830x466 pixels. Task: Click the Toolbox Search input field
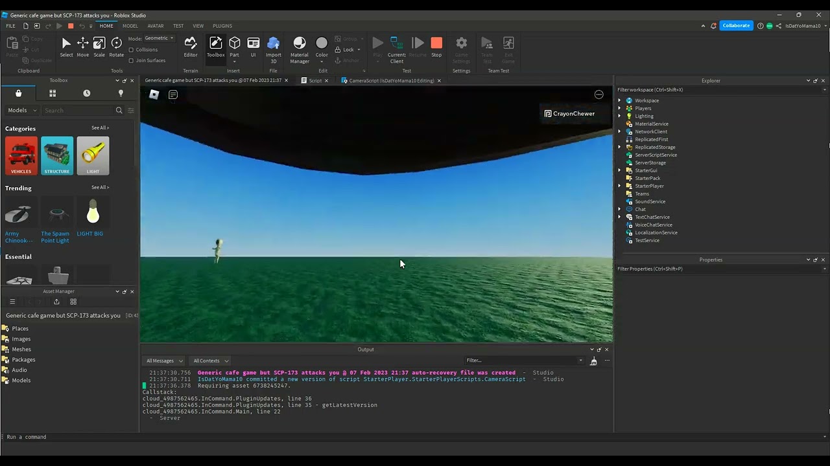[x=78, y=111]
